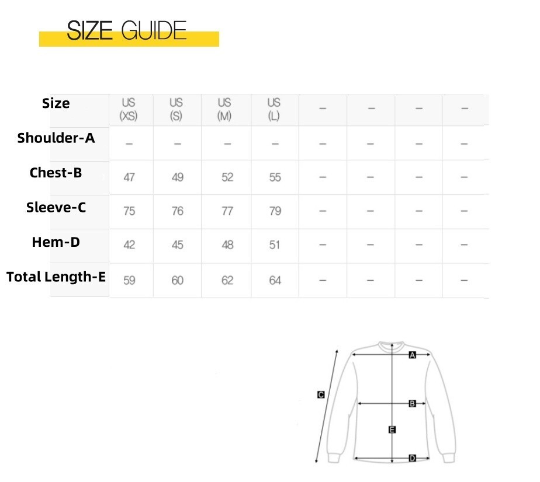Select the US (S) size column header
Screen dimensions: 540x482
pos(176,109)
